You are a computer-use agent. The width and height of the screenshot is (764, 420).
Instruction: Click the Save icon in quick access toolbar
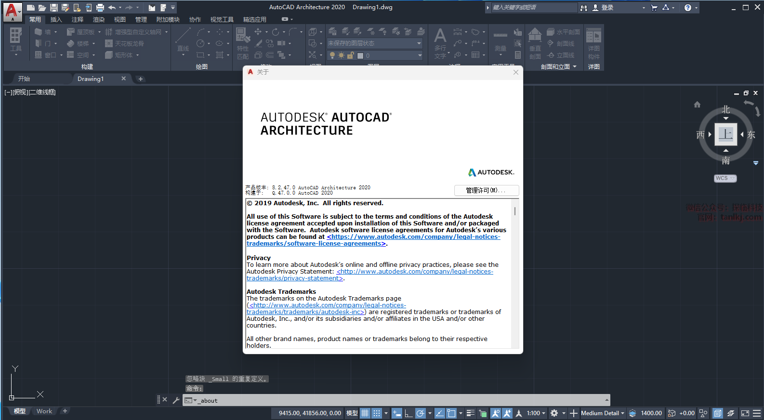[54, 8]
